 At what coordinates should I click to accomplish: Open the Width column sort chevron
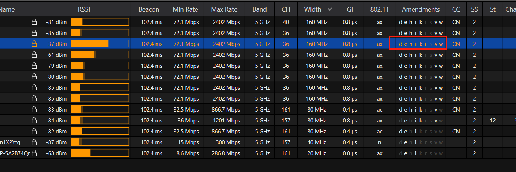click(330, 9)
